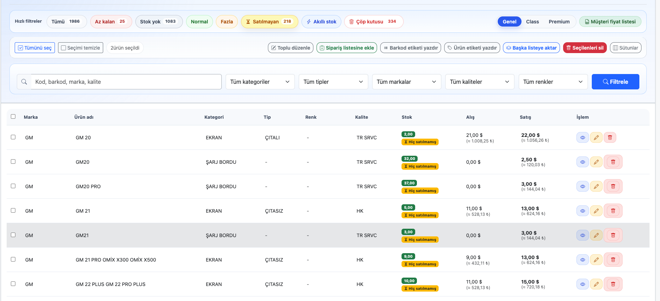Switch to the Premium price tab

[559, 22]
